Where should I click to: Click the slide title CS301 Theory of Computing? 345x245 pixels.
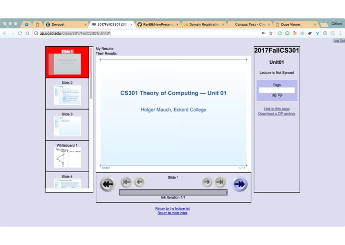click(x=173, y=93)
